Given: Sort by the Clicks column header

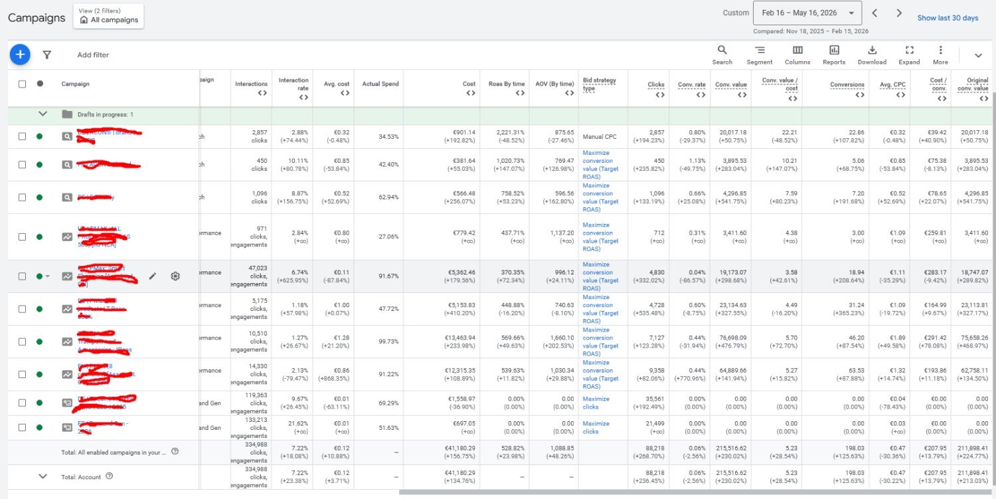Looking at the screenshot, I should click(x=655, y=84).
